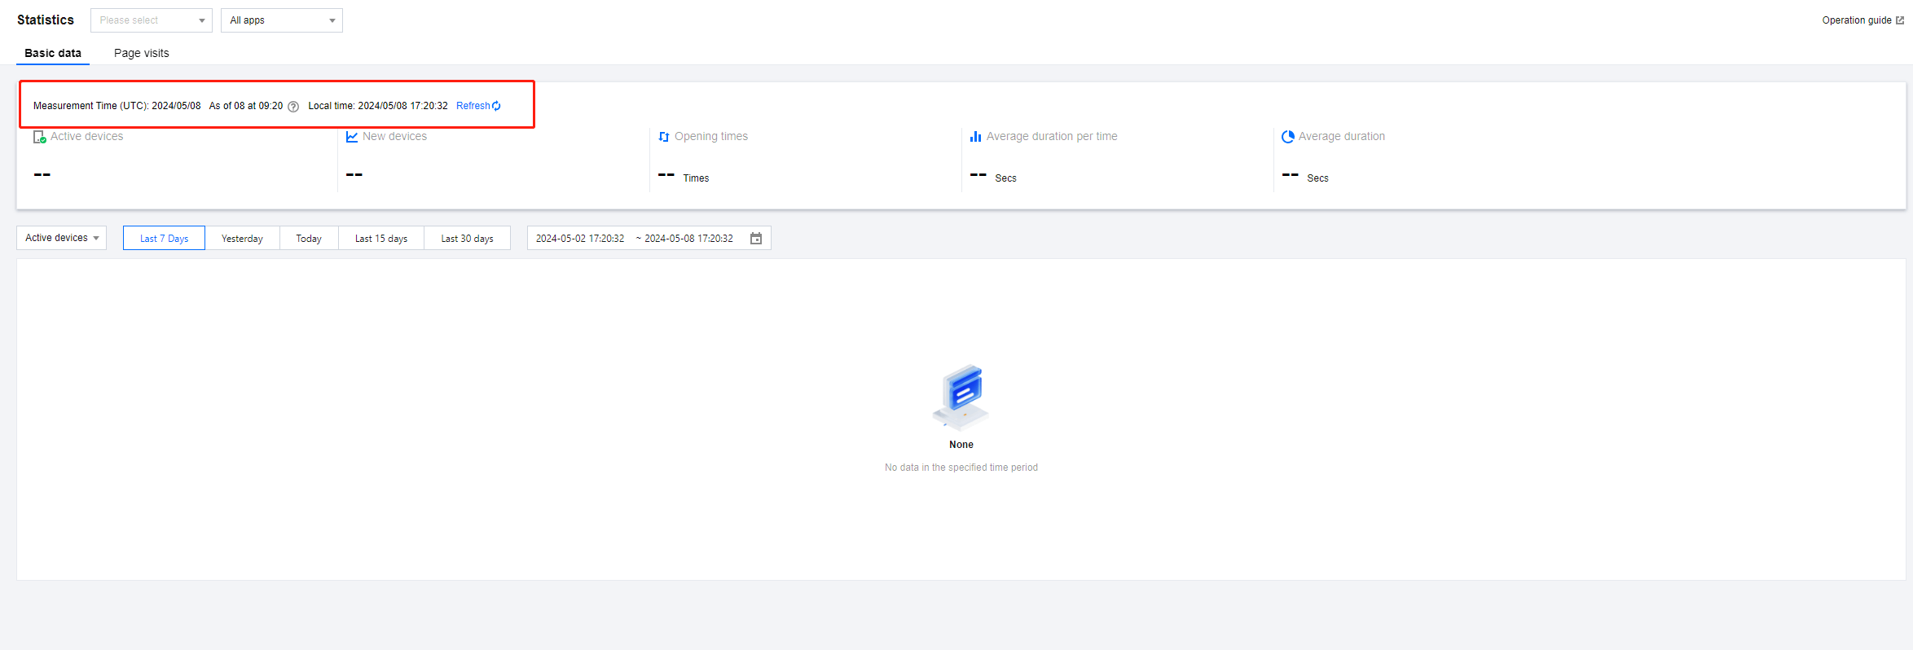Click the New devices chart icon
Image resolution: width=1913 pixels, height=650 pixels.
coord(352,137)
